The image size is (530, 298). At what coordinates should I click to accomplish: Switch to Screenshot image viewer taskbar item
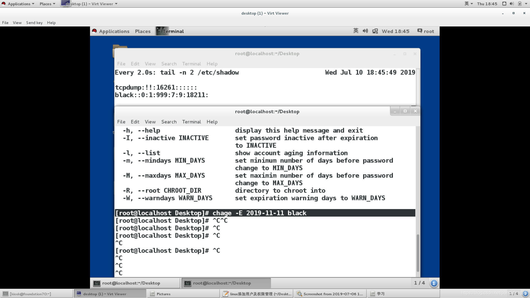click(x=330, y=294)
